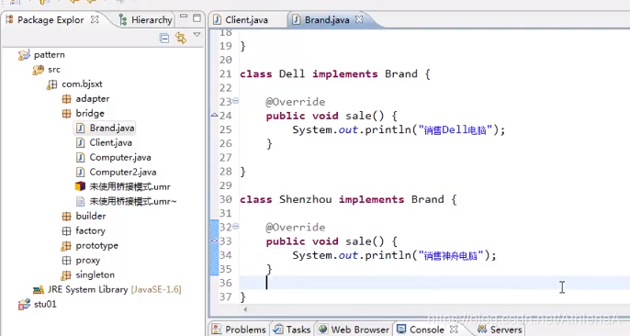Screen dimensions: 630x336
Task: Switch to the Hierarchy tab
Action: point(145,19)
